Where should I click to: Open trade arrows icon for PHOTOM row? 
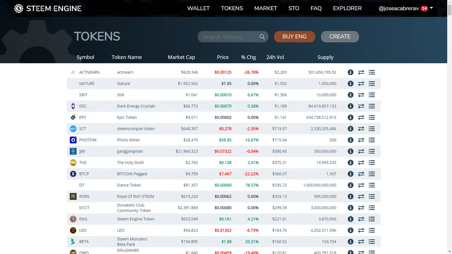pos(361,140)
